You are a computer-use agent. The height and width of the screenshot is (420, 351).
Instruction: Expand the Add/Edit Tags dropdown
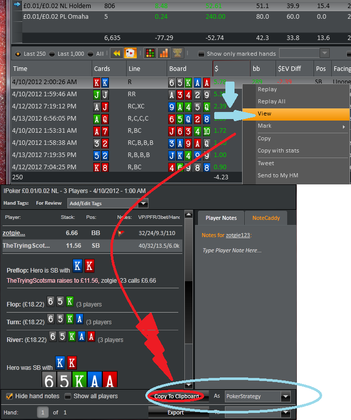click(143, 203)
